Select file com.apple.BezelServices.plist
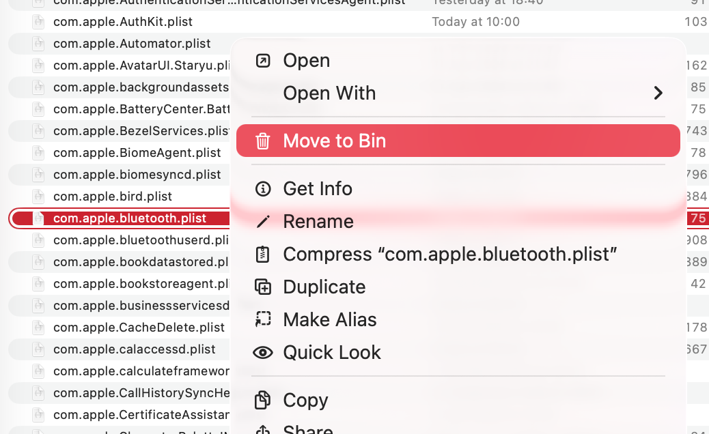Image resolution: width=709 pixels, height=434 pixels. point(141,131)
